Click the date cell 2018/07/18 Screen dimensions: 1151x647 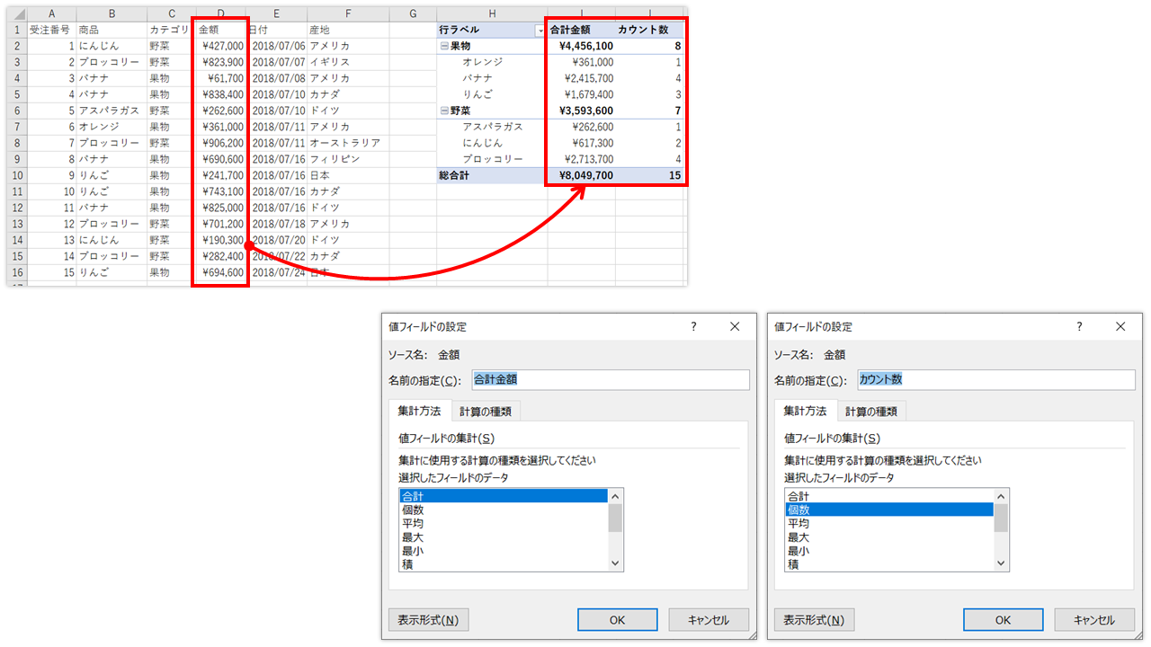coord(278,224)
